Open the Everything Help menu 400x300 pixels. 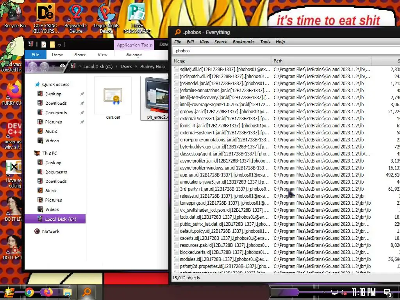tap(280, 42)
